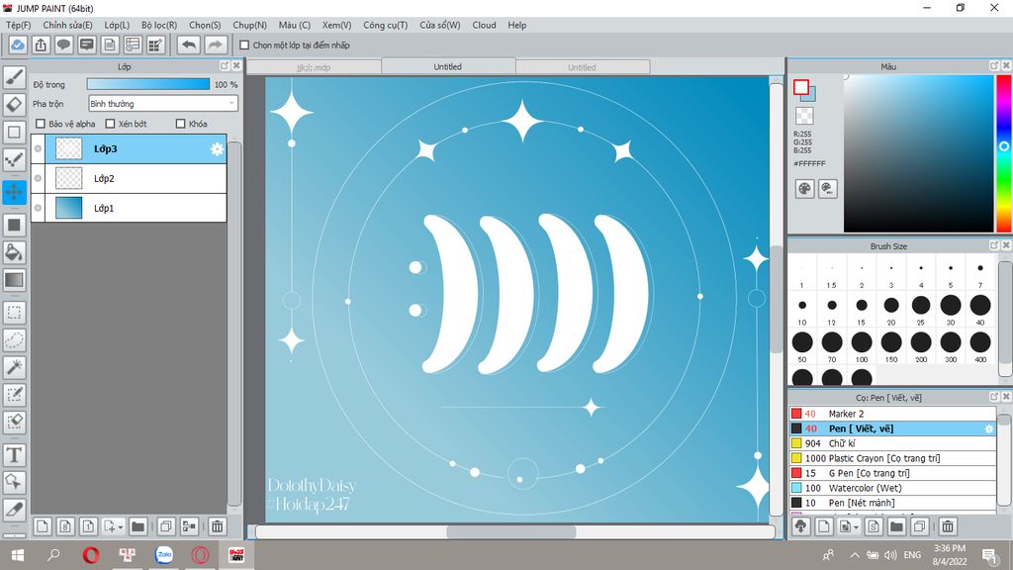1013x570 pixels.
Task: Choose the 'Watercolor (Wet)' brush
Action: [892, 488]
